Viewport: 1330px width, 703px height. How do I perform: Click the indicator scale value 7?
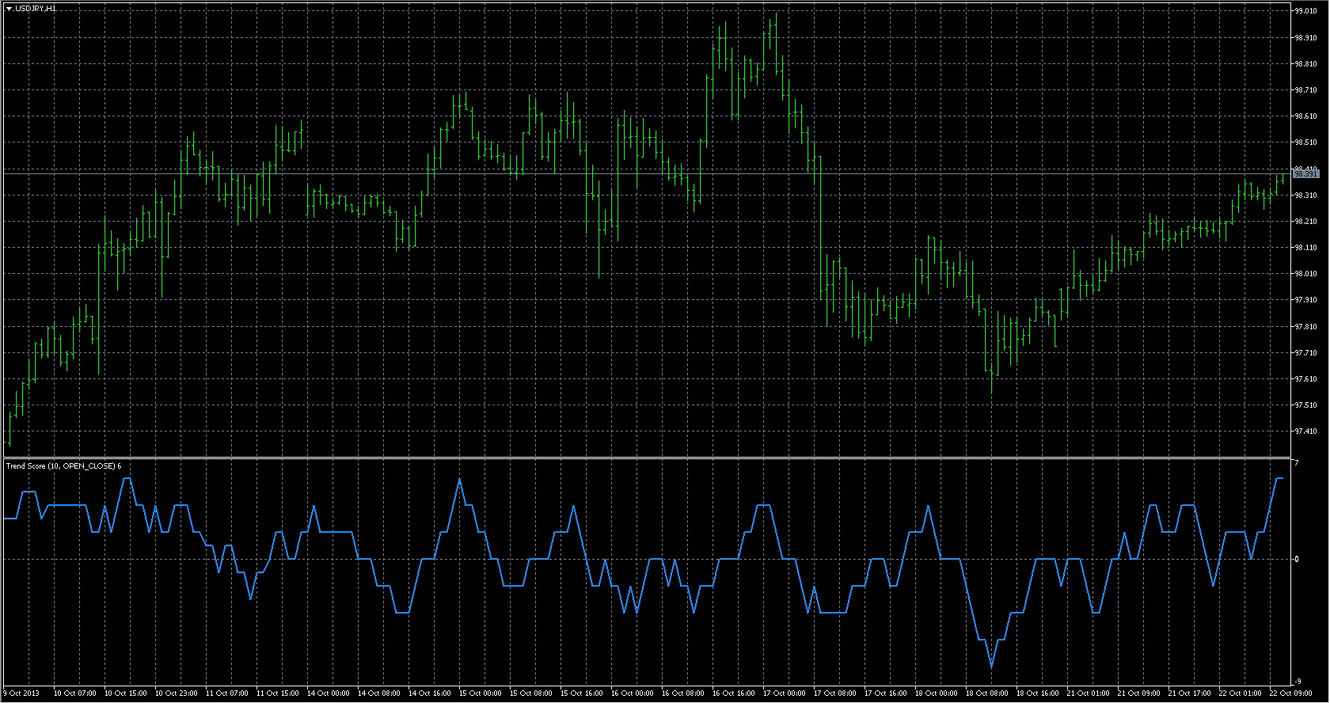click(1297, 462)
